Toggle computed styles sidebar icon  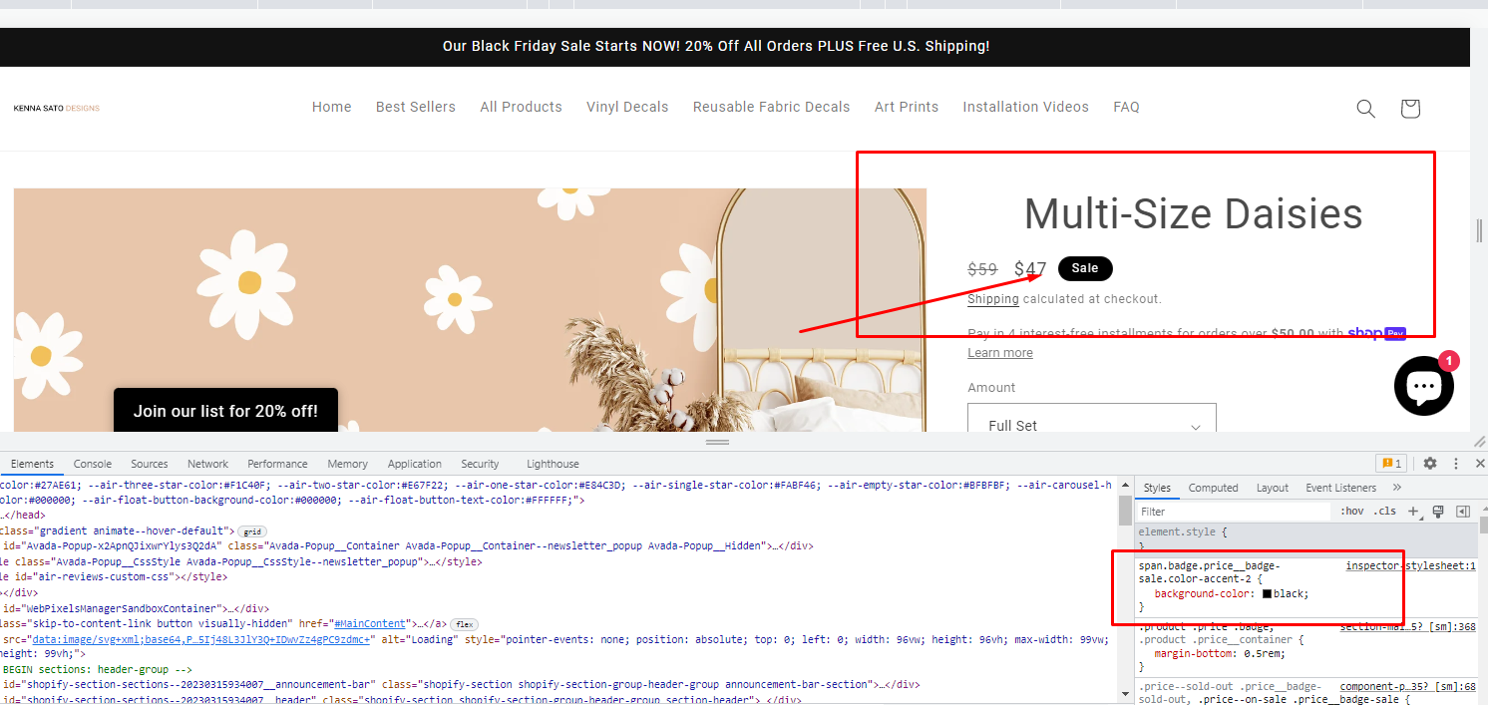tap(1463, 512)
